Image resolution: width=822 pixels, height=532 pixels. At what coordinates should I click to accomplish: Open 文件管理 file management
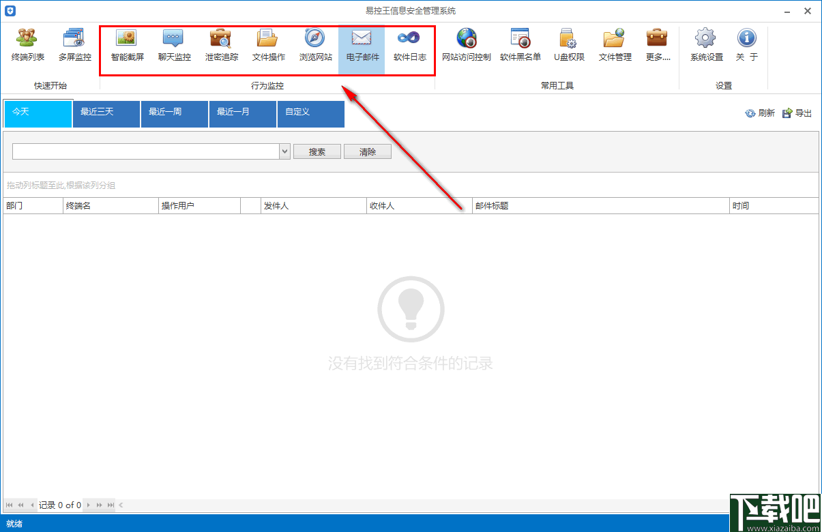click(x=615, y=45)
